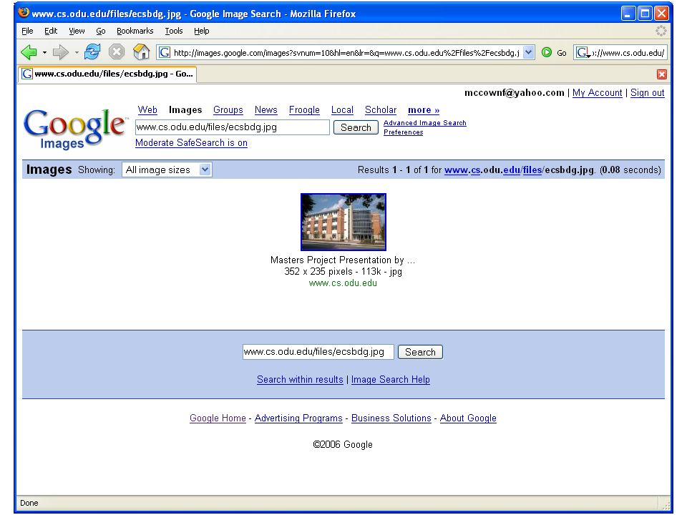Open the Help menu
The width and height of the screenshot is (687, 515).
click(202, 31)
